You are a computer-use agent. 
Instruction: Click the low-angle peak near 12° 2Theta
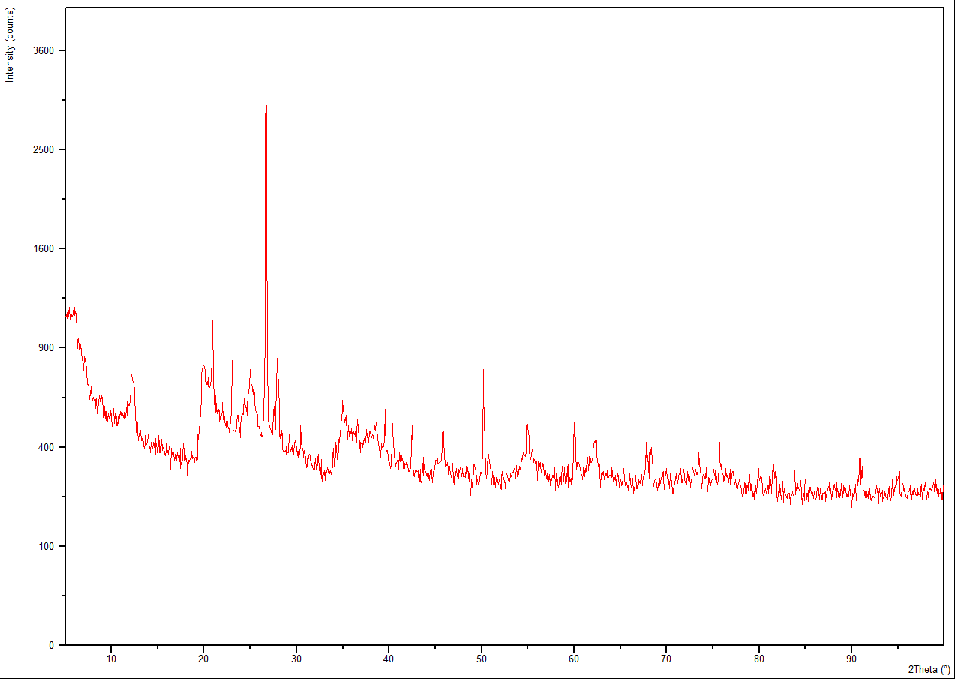tap(131, 376)
